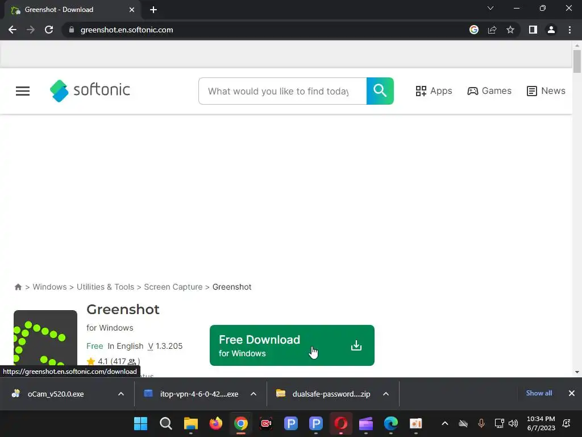Open Chrome's three-dot menu
This screenshot has height=437, width=582.
pos(569,30)
